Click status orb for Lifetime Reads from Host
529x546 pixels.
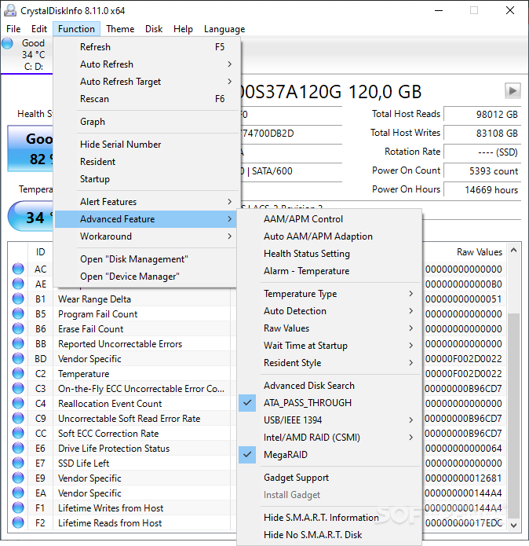click(18, 523)
